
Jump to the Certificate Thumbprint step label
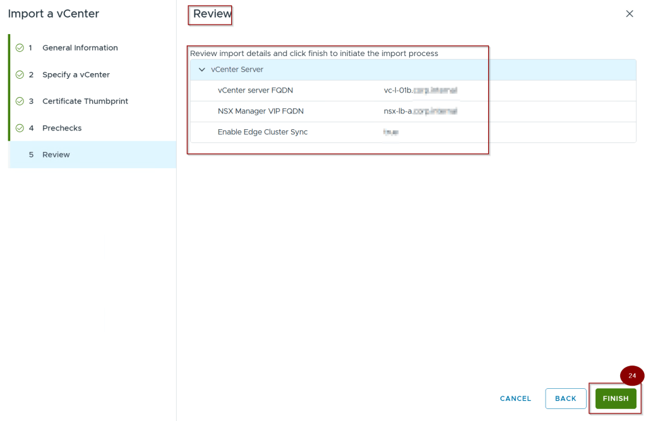[85, 101]
